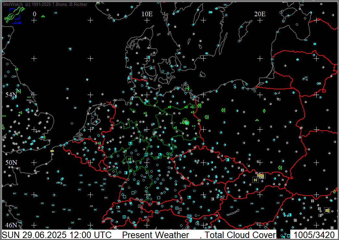Select the 0 longitude label
Screen dimensions: 339x240
tap(35, 14)
